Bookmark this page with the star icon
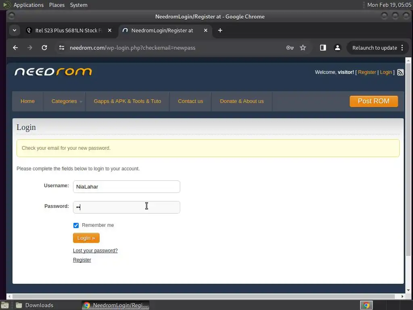Image resolution: width=413 pixels, height=310 pixels. 303,48
